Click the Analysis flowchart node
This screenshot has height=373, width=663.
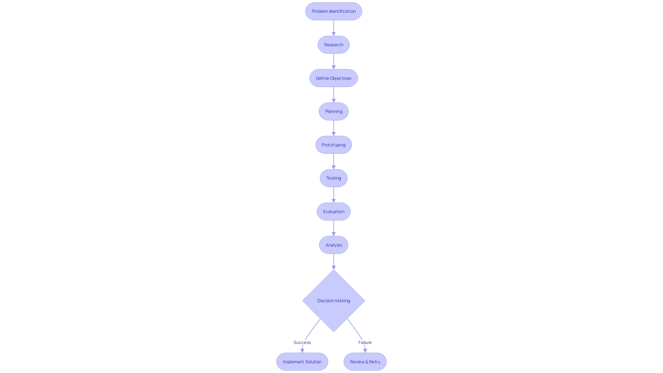(333, 245)
